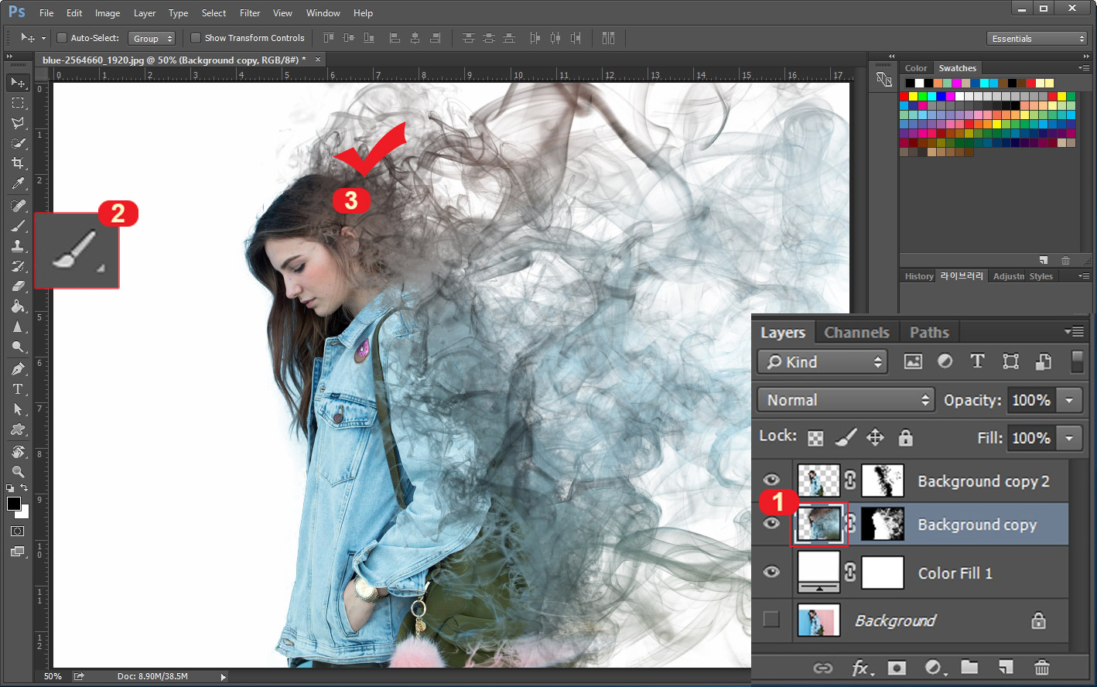Enable Show Transform Controls checkbox
The width and height of the screenshot is (1097, 687).
196,38
